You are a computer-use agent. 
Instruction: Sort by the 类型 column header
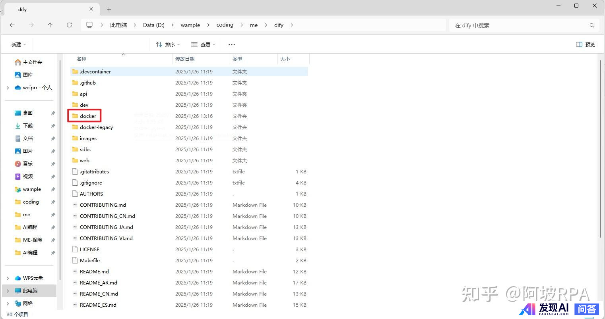[237, 59]
